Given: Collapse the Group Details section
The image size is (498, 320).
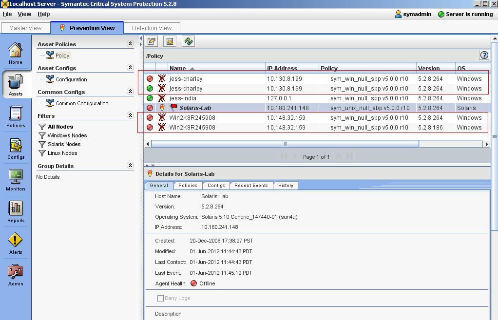Looking at the screenshot, I should 130,166.
